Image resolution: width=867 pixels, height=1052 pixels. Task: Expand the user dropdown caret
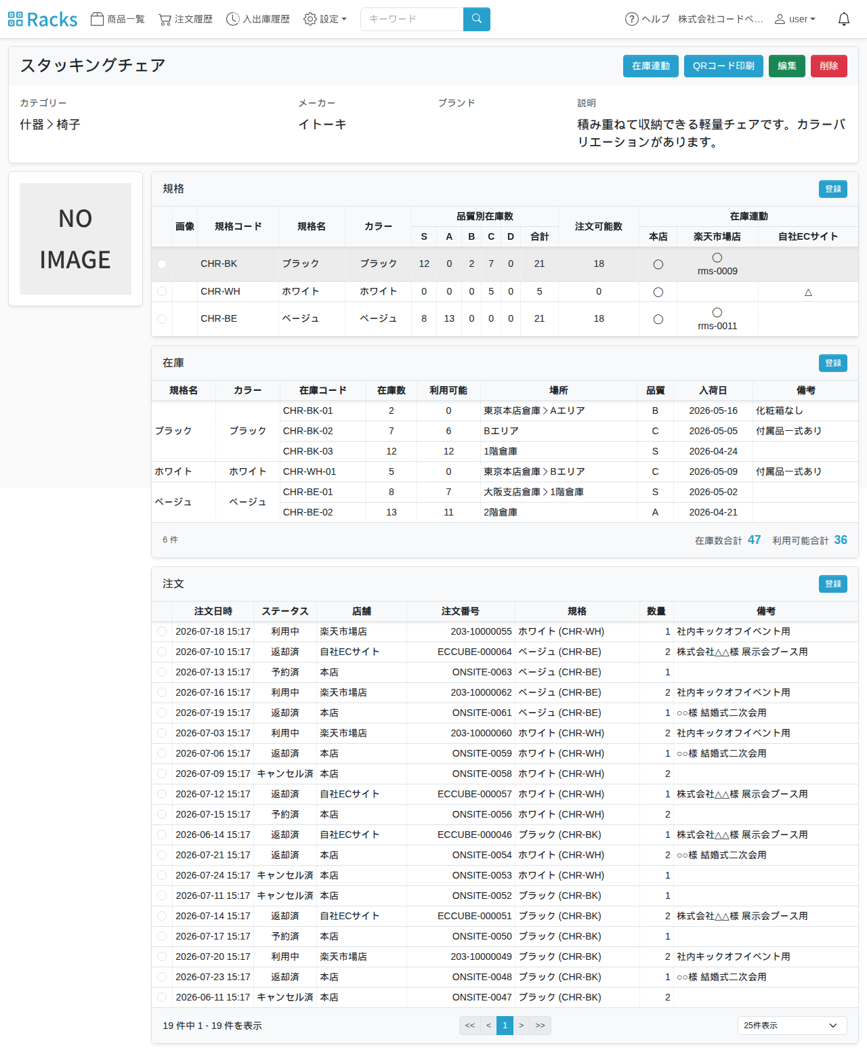813,19
